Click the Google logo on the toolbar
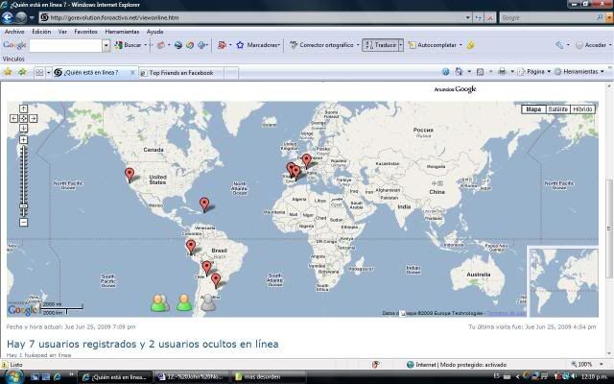 (14, 45)
